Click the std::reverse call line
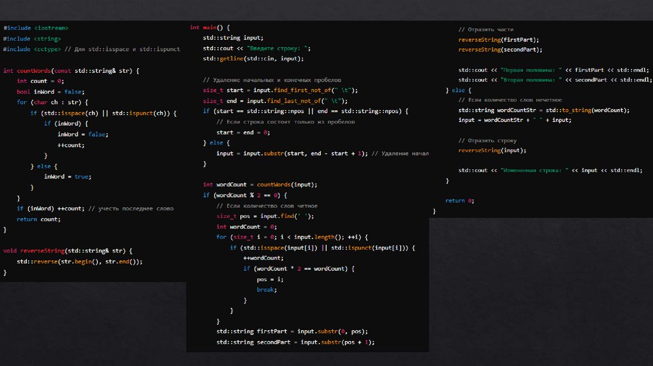 point(80,261)
